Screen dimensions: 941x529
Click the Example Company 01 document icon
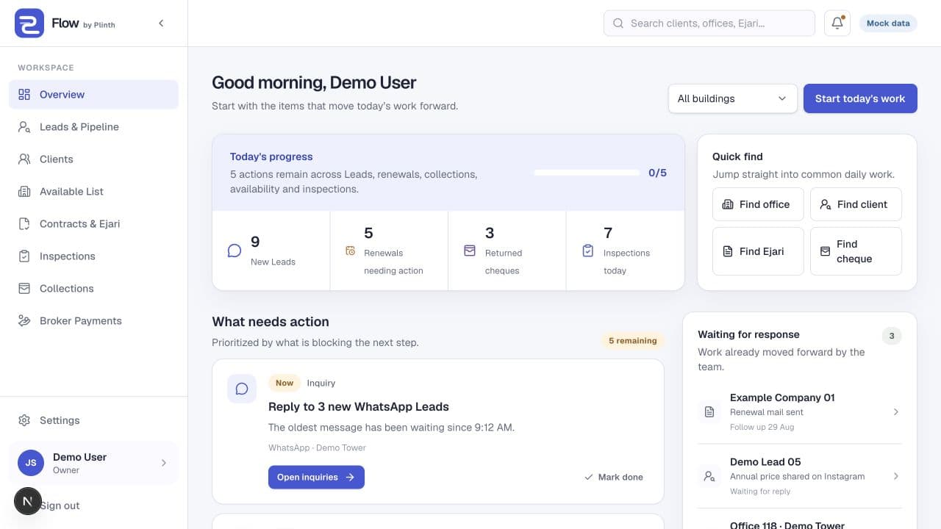pyautogui.click(x=709, y=412)
